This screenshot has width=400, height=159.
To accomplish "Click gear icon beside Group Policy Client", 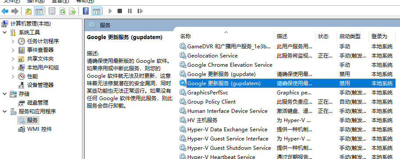I will pos(182,101).
